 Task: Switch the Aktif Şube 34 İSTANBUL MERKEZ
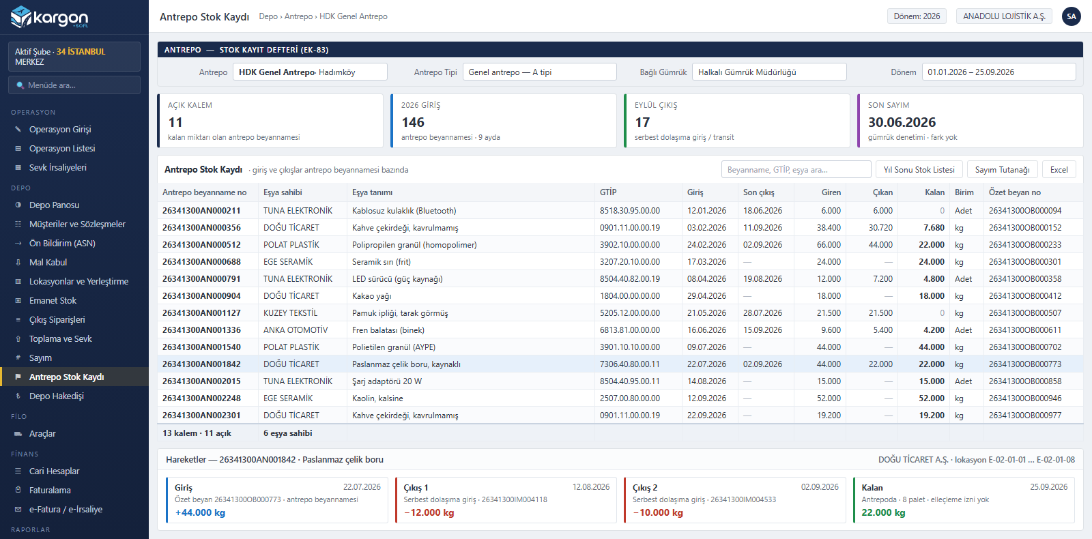pyautogui.click(x=74, y=57)
